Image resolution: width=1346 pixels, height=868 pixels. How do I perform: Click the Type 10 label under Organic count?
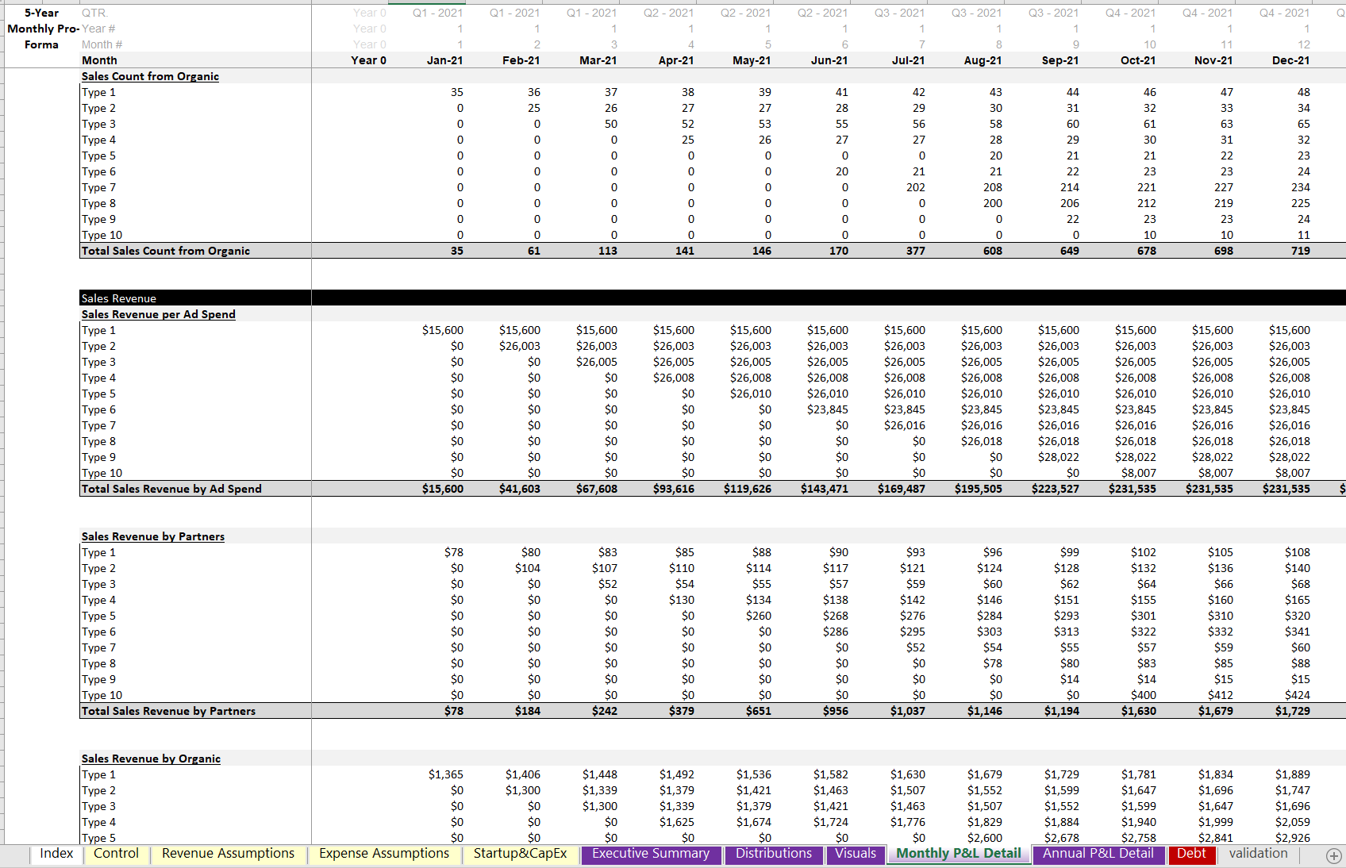pos(102,235)
